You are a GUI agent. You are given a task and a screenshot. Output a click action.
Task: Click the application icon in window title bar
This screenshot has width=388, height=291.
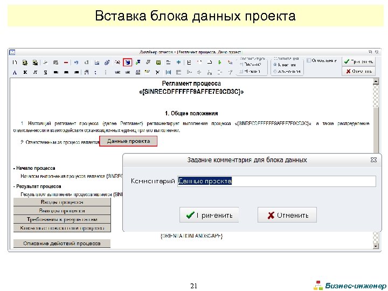12,52
